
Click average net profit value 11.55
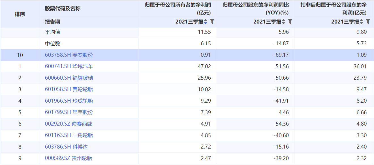click(x=204, y=32)
